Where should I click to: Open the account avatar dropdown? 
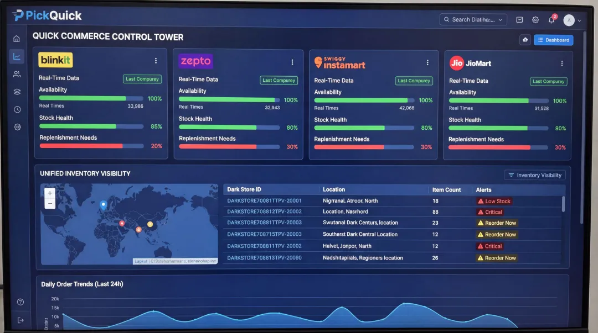[569, 19]
